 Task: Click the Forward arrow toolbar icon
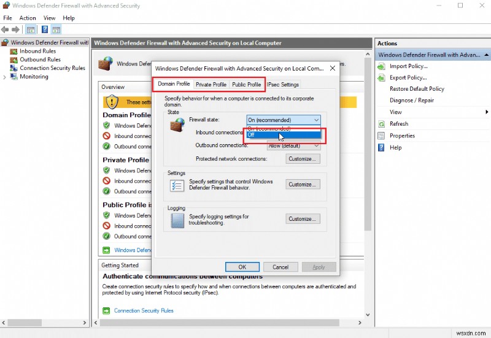click(15, 29)
